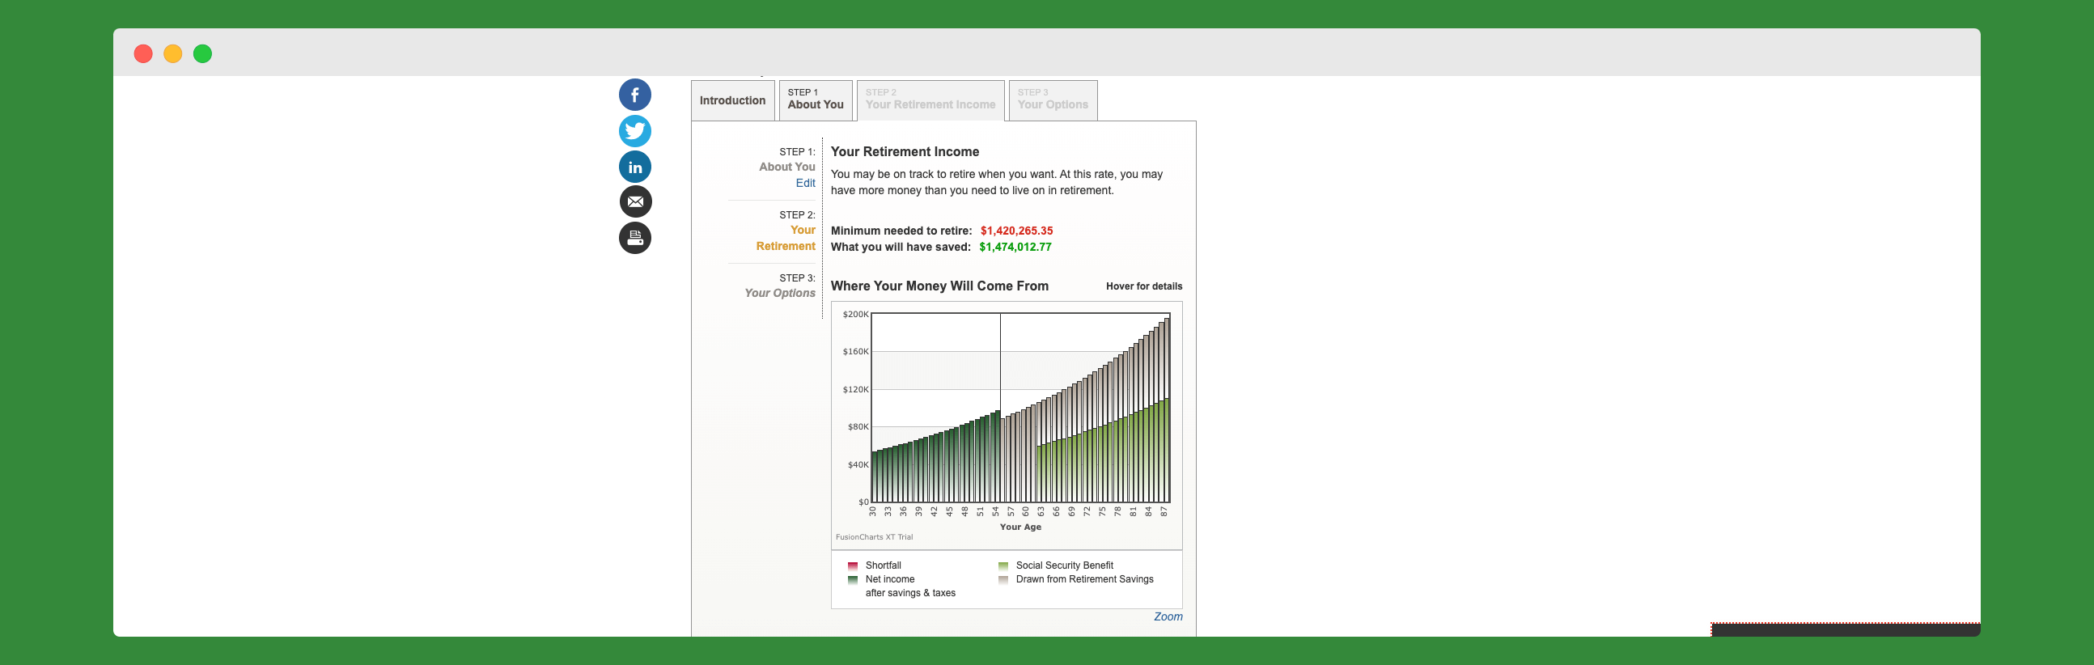The height and width of the screenshot is (665, 2094).
Task: Click Edit link under About You
Action: [805, 184]
